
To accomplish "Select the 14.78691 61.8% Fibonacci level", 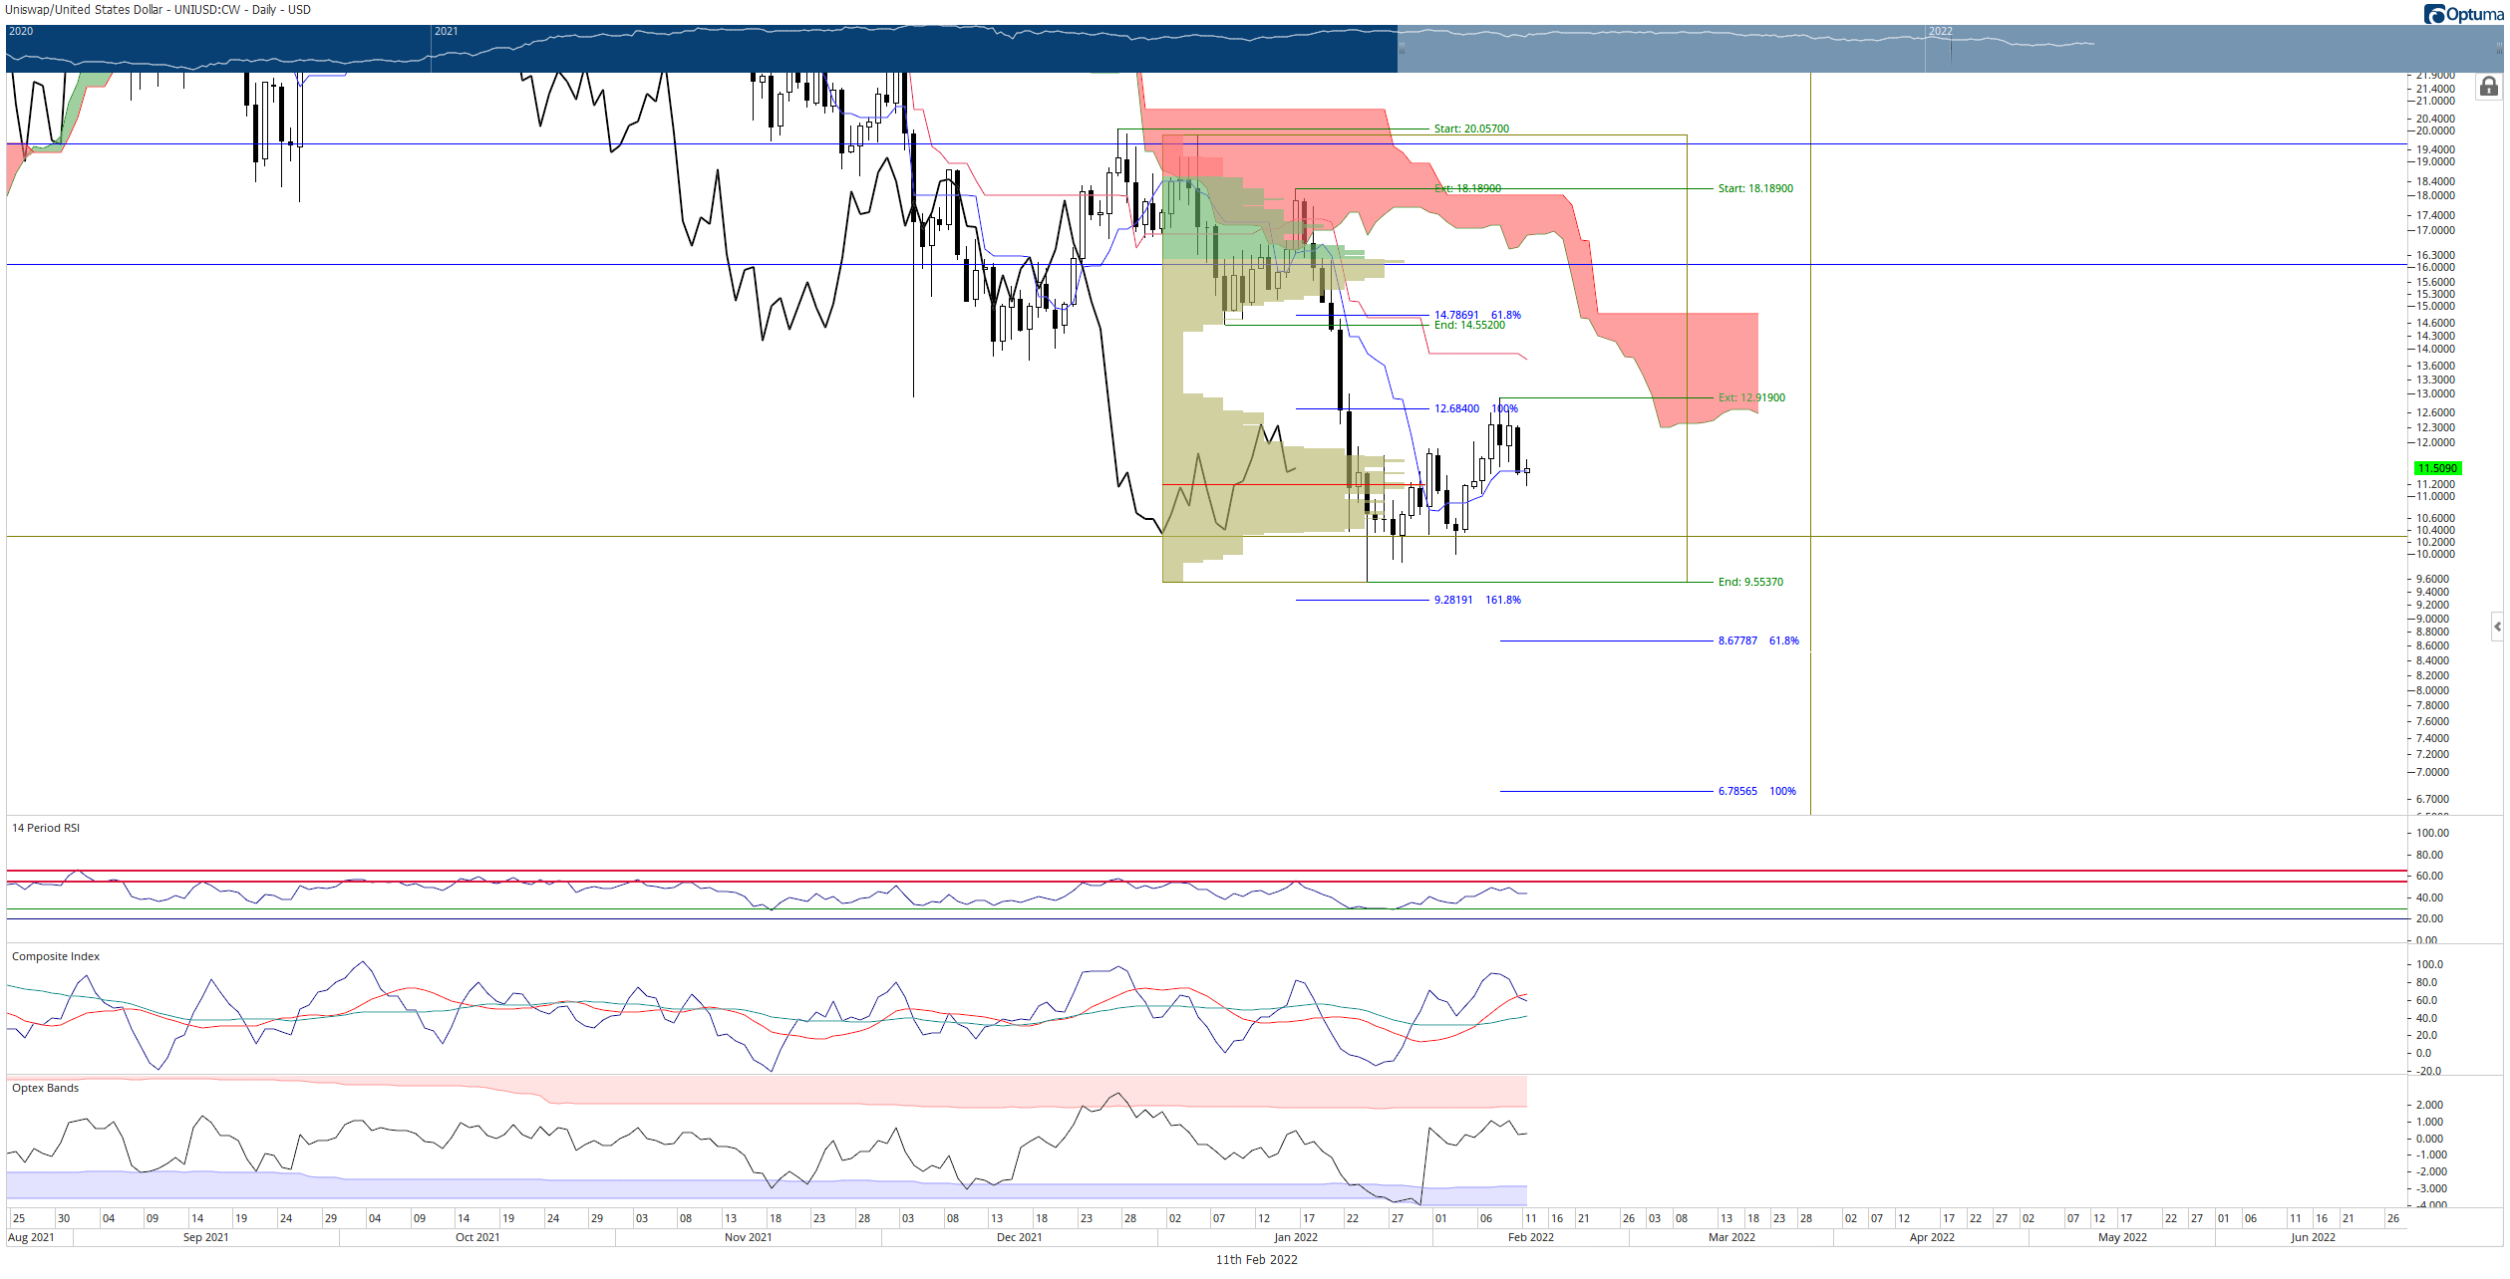I will [1477, 315].
